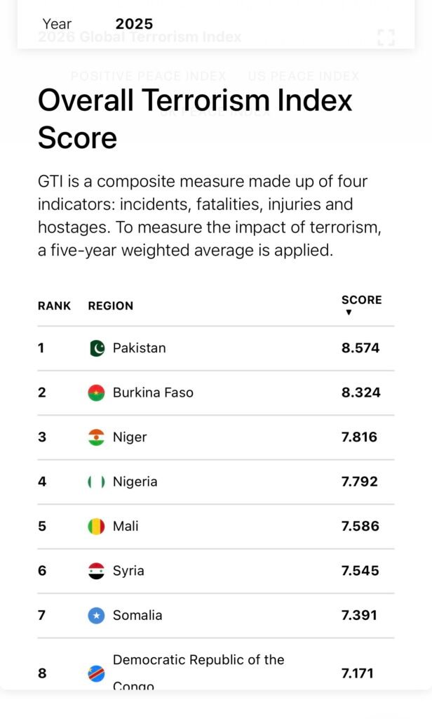The image size is (432, 719).
Task: Click the Burkina Faso flag icon
Action: click(97, 393)
